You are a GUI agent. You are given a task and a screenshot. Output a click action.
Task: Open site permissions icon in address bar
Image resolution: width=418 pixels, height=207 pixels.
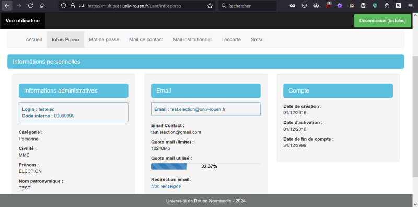82,6
